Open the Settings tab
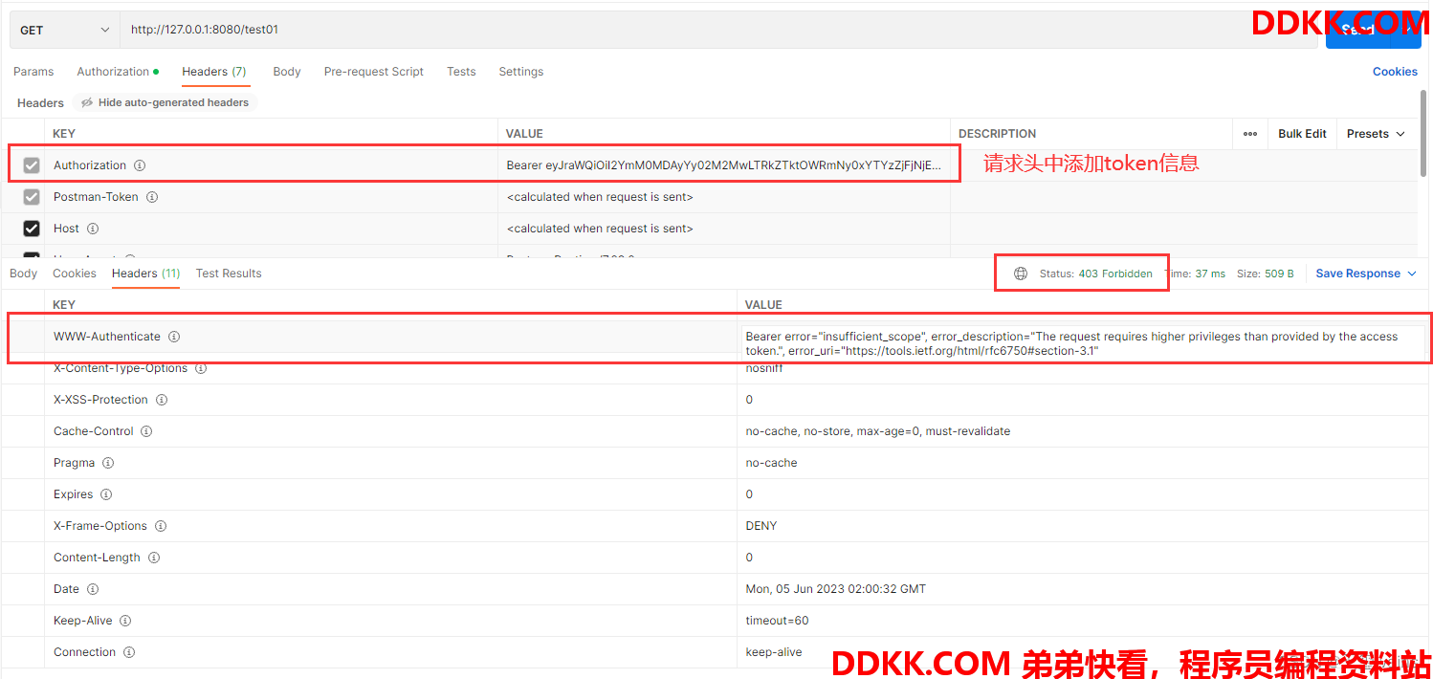1433x679 pixels. tap(521, 72)
